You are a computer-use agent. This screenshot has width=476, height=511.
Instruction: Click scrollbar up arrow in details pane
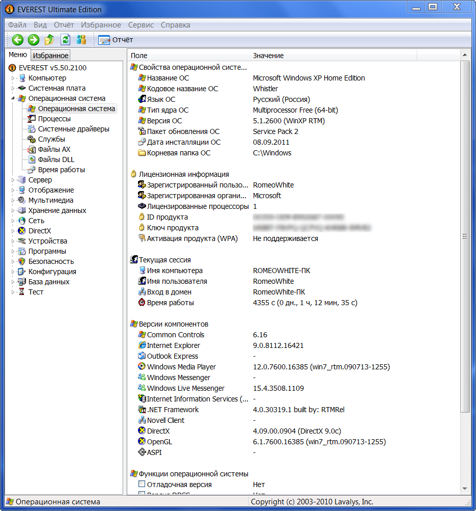coord(465,55)
